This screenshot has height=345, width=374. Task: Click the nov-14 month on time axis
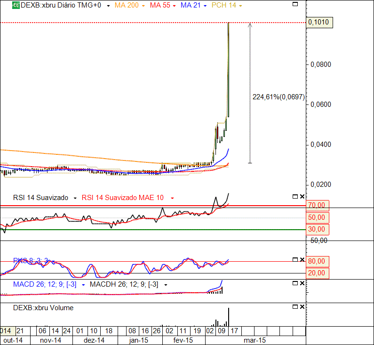(x=50, y=340)
